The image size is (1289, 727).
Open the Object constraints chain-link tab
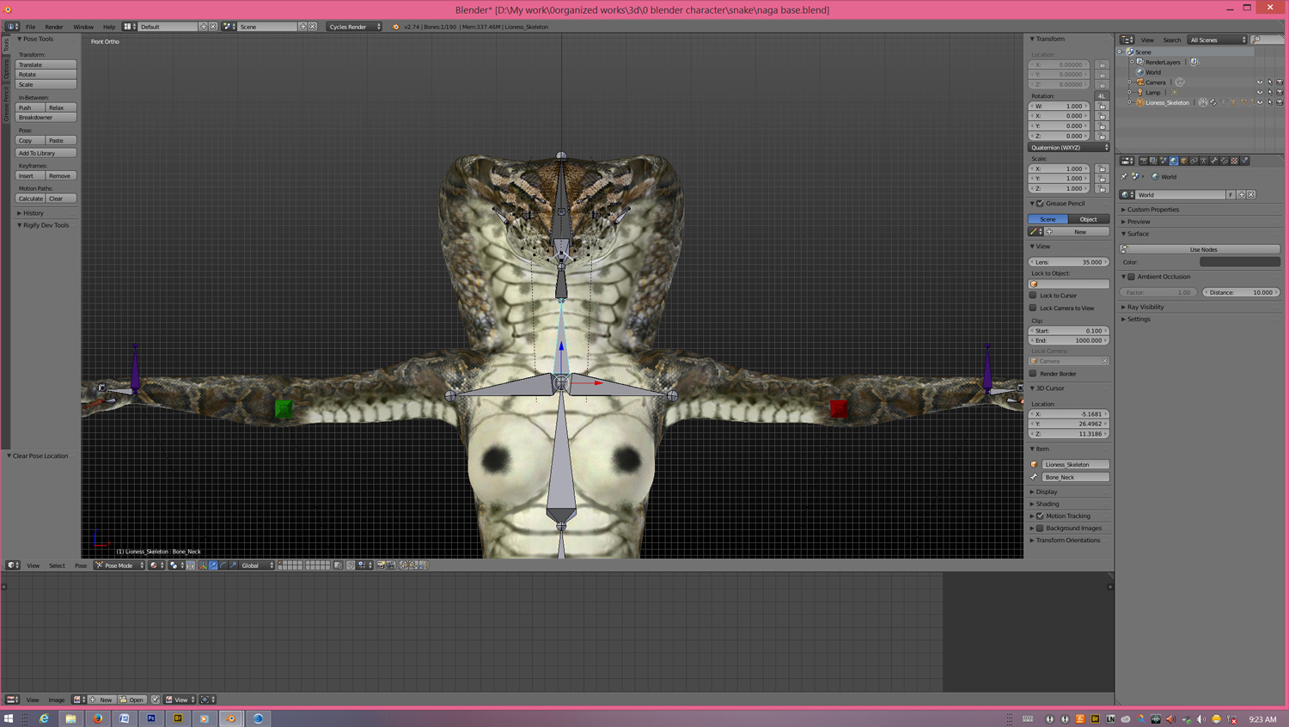pos(1194,161)
